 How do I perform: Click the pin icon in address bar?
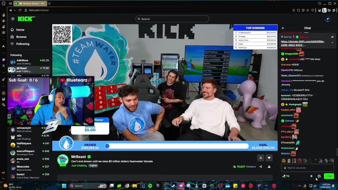pos(294,10)
